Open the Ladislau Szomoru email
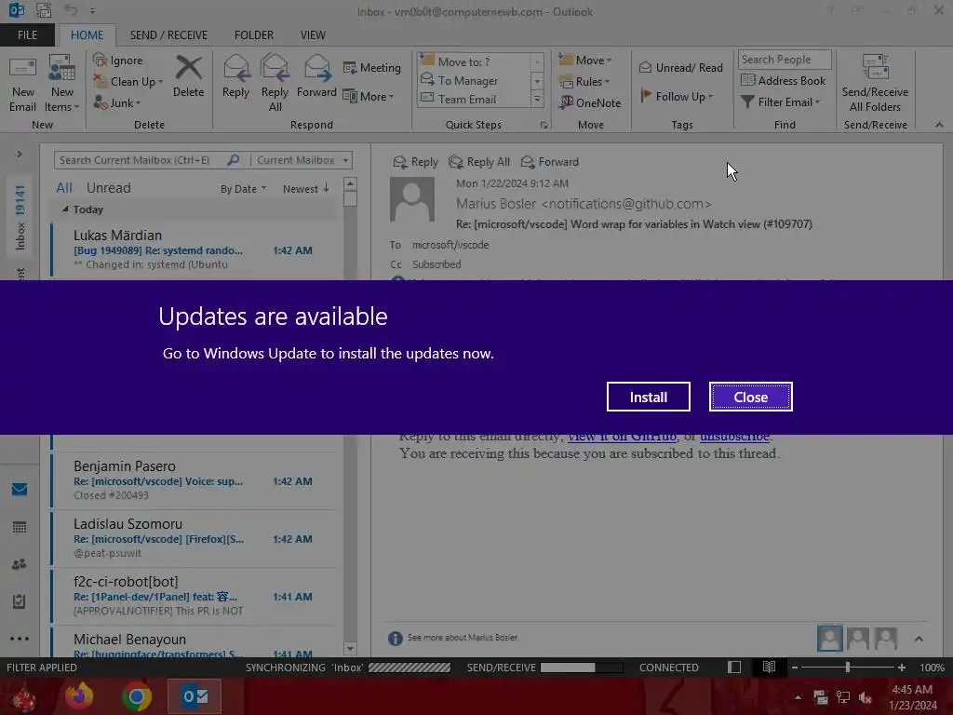This screenshot has width=953, height=715. click(x=194, y=538)
